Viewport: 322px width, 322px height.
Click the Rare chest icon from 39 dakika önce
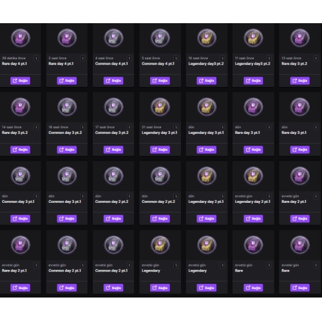pyautogui.click(x=21, y=38)
